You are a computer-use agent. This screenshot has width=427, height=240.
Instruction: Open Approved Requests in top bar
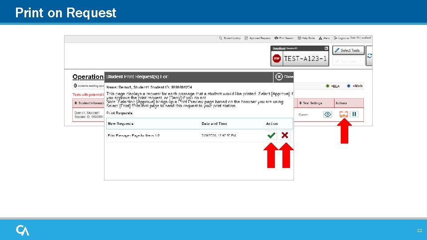pyautogui.click(x=258, y=38)
